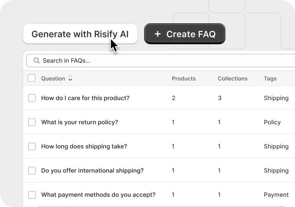Tick the 'How long does shipping take' checkbox
The image size is (295, 207).
[32, 146]
